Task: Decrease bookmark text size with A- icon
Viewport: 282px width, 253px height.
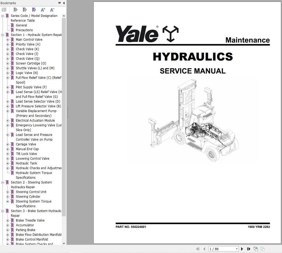Action: click(x=52, y=10)
